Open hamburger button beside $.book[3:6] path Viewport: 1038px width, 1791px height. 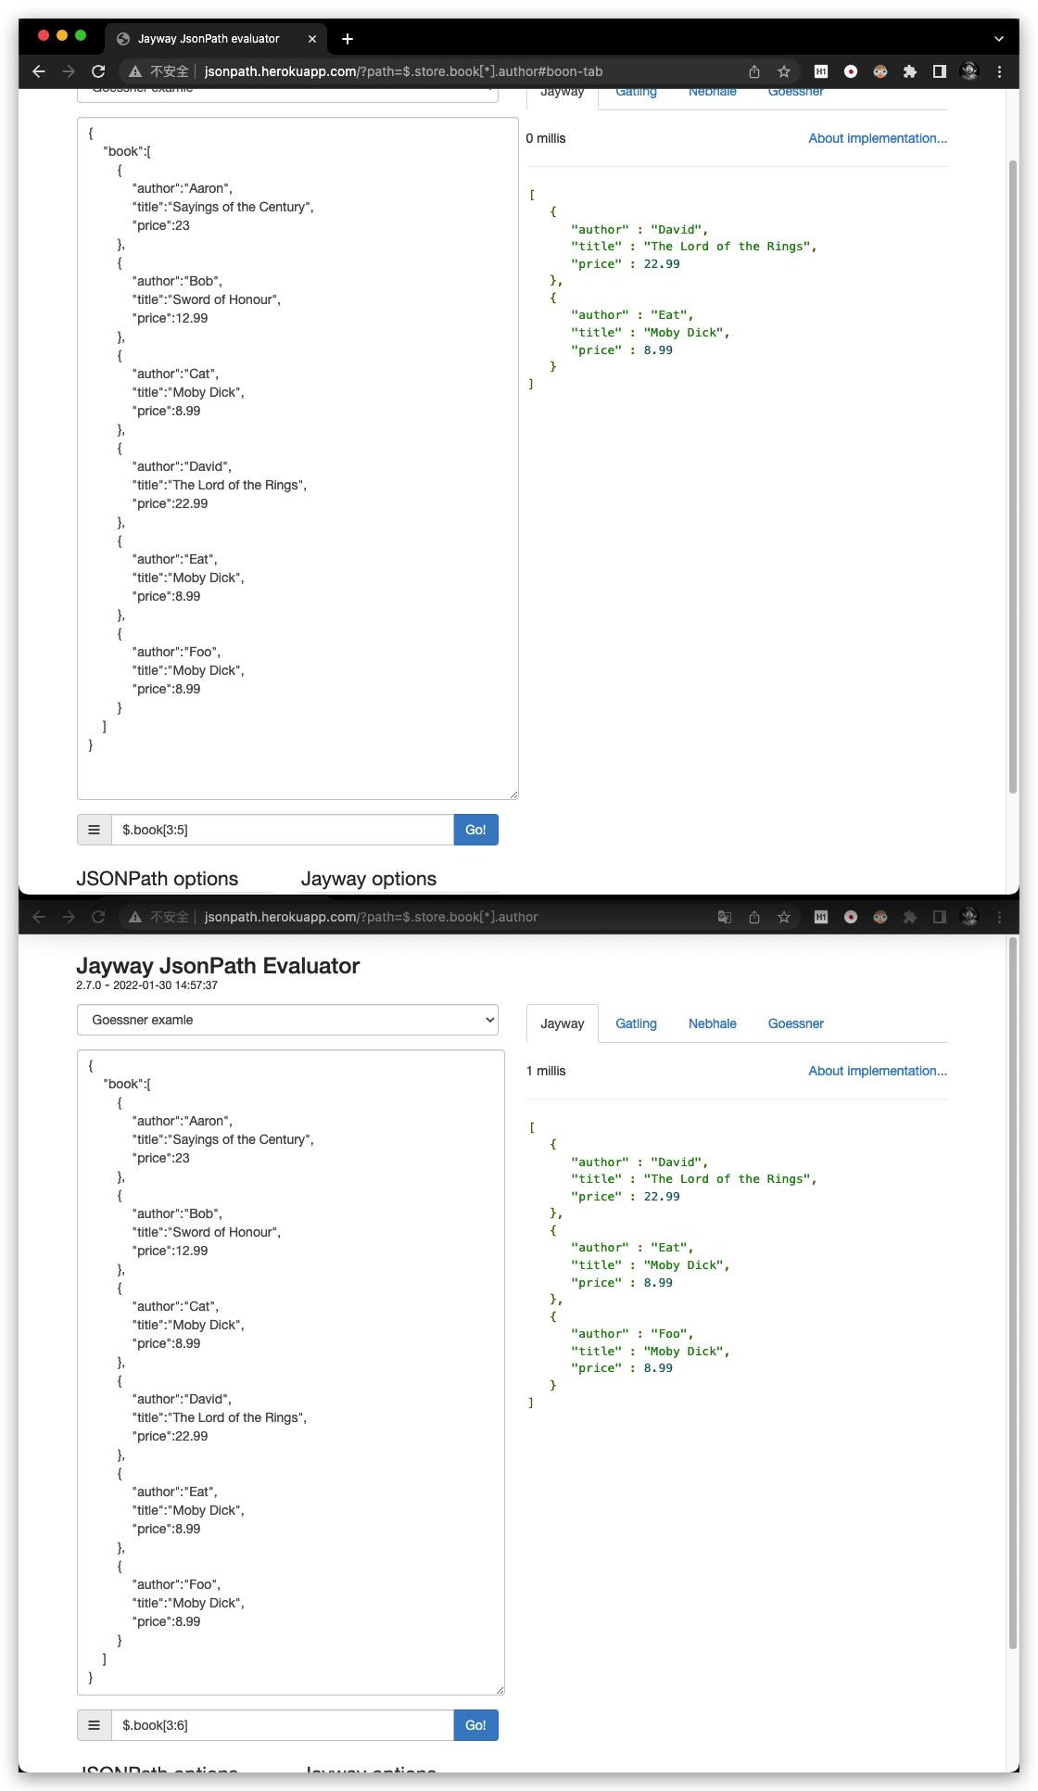click(94, 1725)
